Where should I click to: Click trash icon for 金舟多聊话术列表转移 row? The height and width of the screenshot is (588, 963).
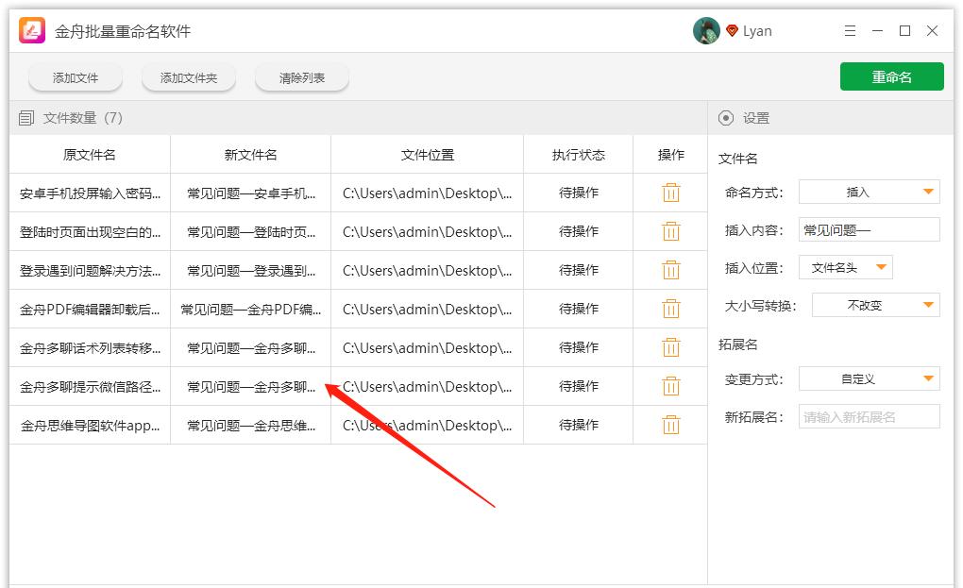tap(670, 347)
